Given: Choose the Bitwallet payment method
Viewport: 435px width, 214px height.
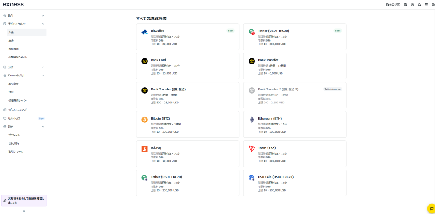Looking at the screenshot, I should (187, 36).
